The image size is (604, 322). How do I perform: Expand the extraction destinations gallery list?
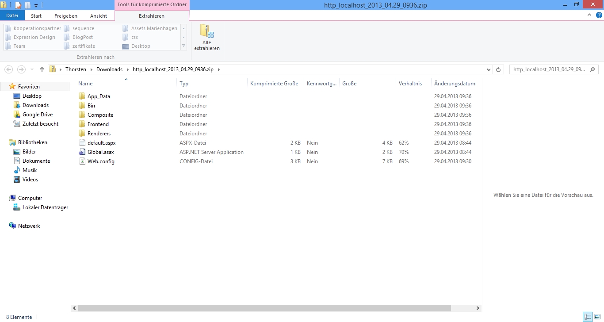(184, 46)
